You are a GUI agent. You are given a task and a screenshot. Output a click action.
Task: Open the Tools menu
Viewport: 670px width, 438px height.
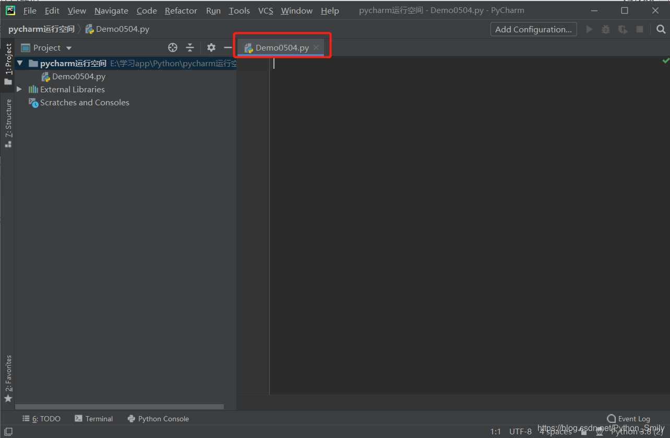[239, 10]
